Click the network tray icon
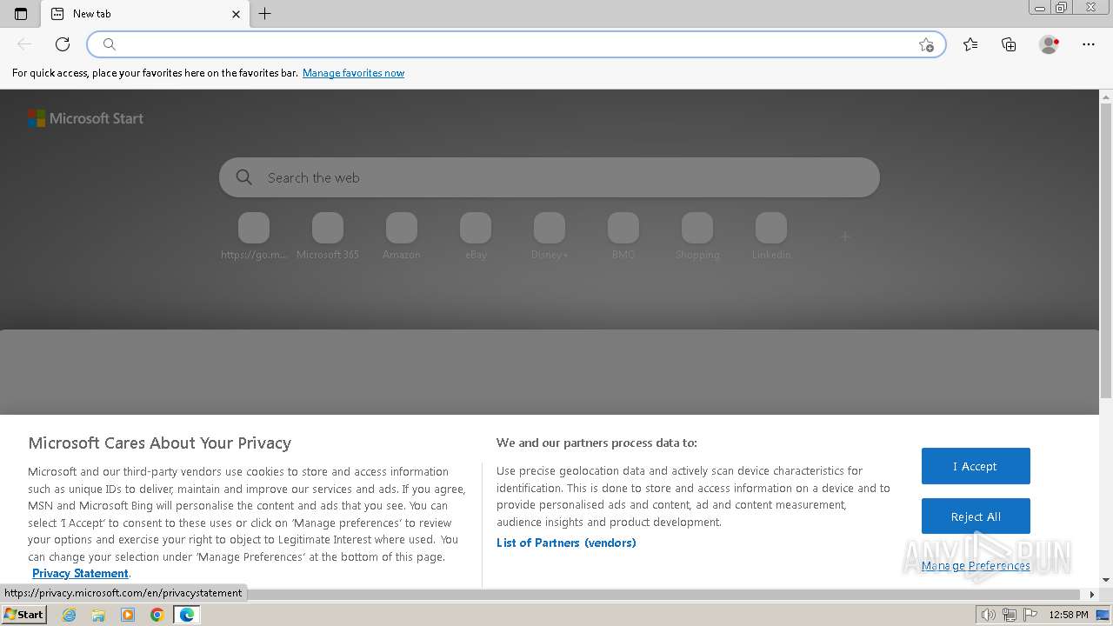The height and width of the screenshot is (626, 1113). tap(1009, 615)
